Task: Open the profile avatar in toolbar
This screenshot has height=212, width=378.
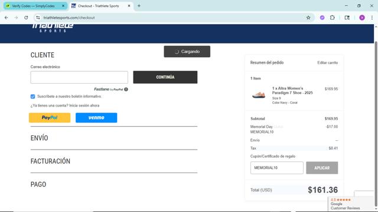Action: [362, 18]
